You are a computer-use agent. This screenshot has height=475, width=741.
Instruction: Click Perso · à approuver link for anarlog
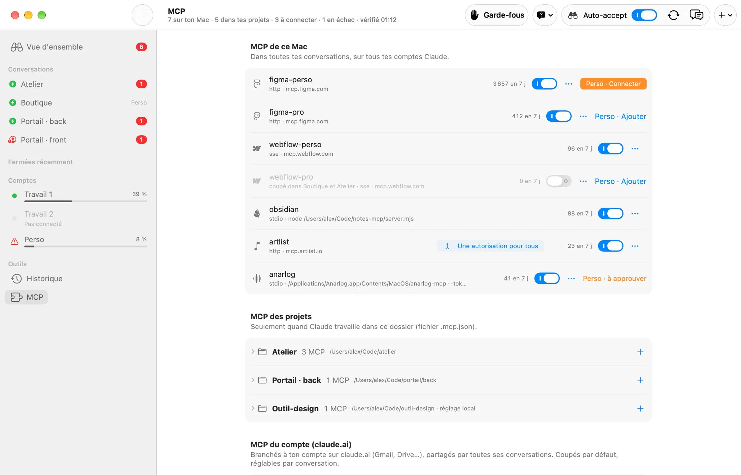click(x=614, y=278)
